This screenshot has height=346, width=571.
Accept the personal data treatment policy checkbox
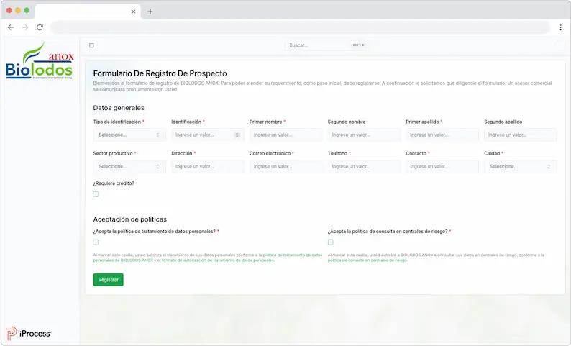coord(96,242)
